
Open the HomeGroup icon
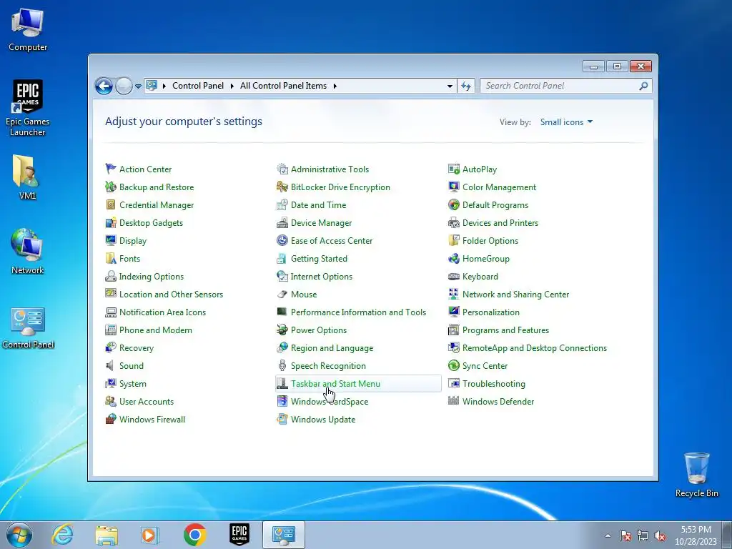454,258
